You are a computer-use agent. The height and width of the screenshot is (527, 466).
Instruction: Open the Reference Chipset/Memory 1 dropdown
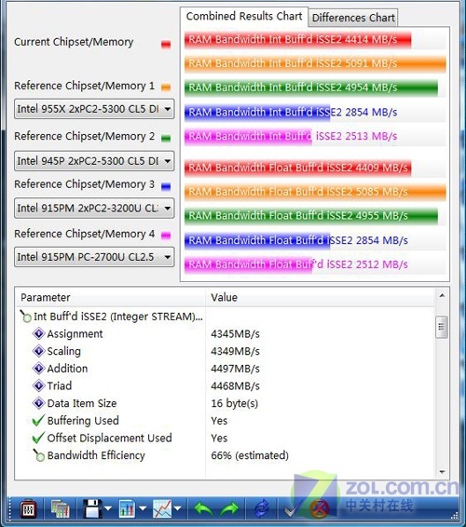tap(94, 109)
